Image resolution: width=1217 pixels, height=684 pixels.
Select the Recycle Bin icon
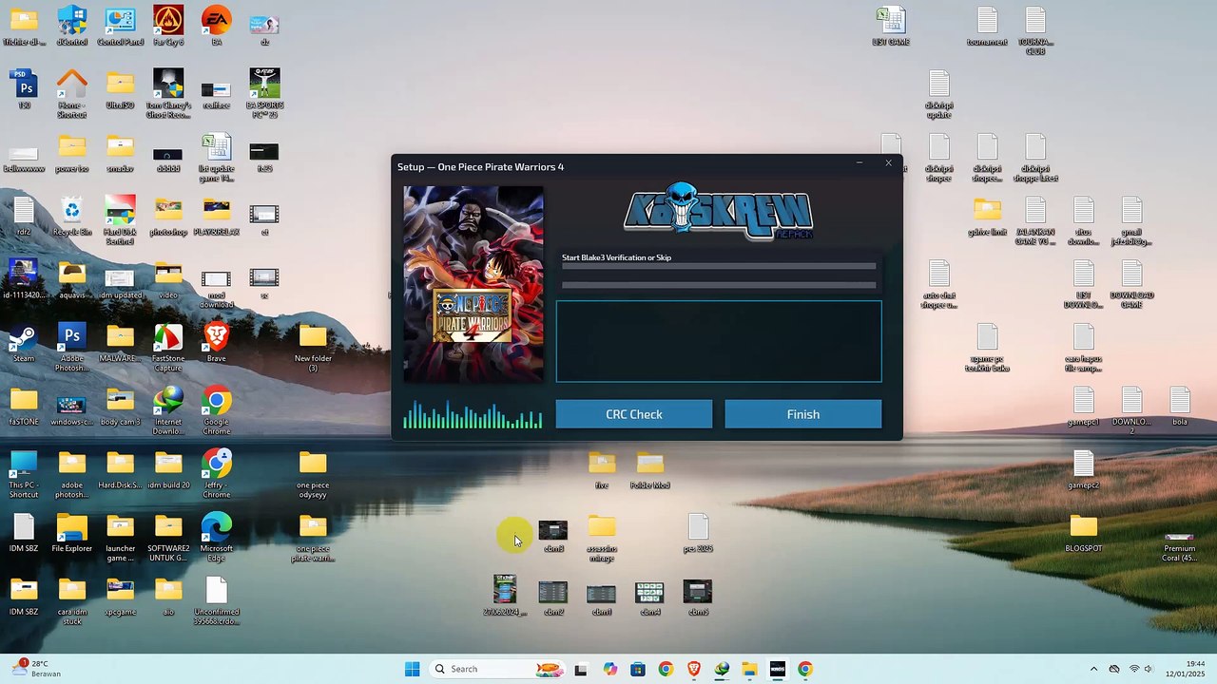(72, 217)
